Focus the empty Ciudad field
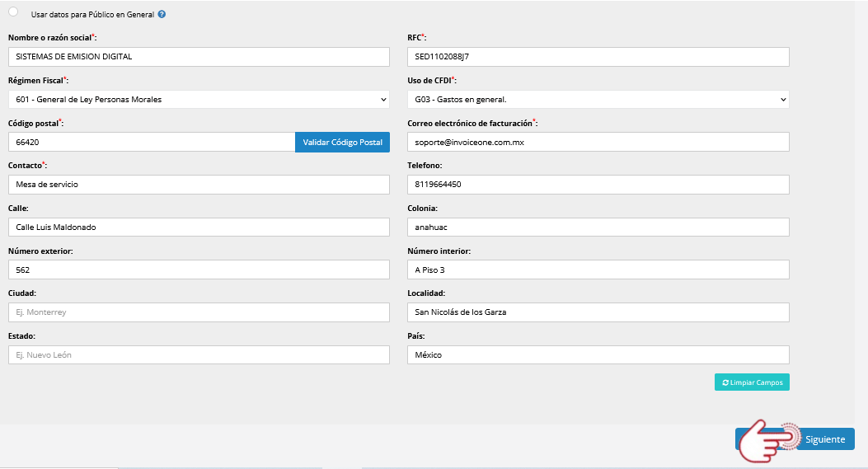This screenshot has height=469, width=868. click(x=198, y=312)
